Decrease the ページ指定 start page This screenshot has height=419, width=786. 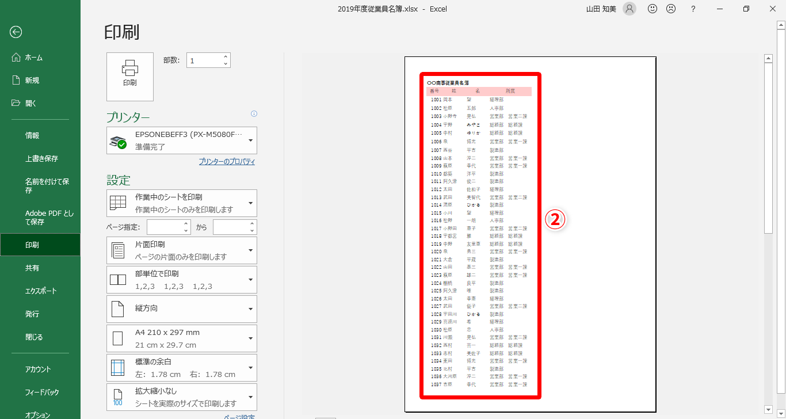pos(186,231)
